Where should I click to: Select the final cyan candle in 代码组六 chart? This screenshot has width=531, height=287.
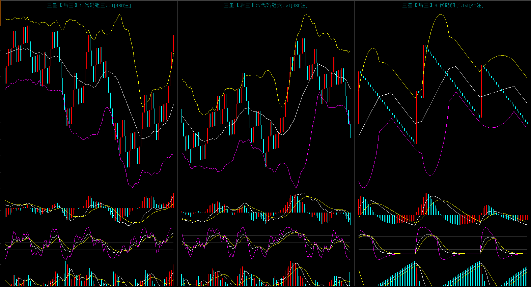pyautogui.click(x=350, y=131)
